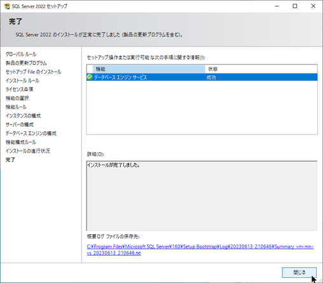The image size is (323, 283).
Task: Click inside the 詳細 text box
Action: click(x=202, y=196)
